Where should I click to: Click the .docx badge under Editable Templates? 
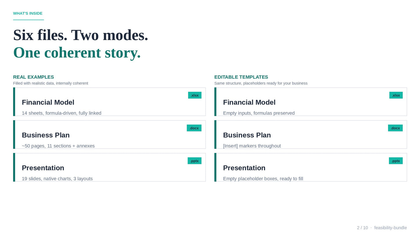(x=395, y=128)
